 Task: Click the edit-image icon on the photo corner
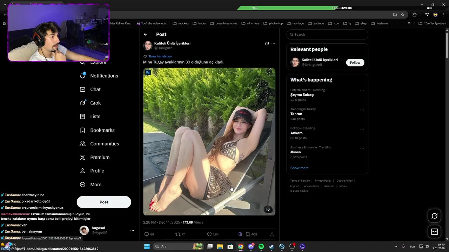(x=268, y=209)
